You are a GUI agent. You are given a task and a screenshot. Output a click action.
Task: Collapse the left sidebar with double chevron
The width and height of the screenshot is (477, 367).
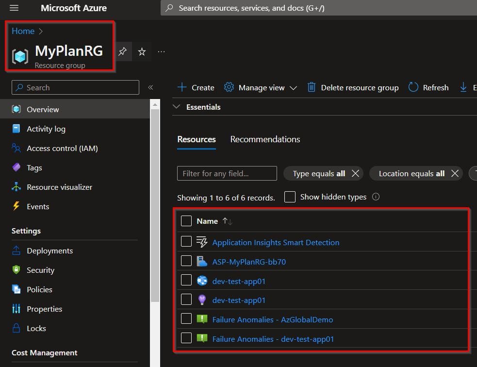pyautogui.click(x=150, y=87)
